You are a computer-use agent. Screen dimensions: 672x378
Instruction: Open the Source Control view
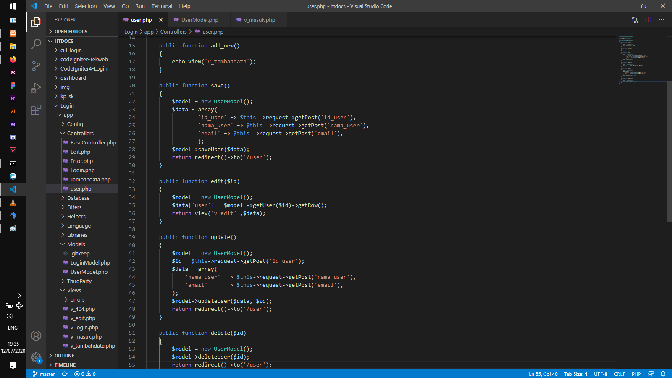(36, 66)
